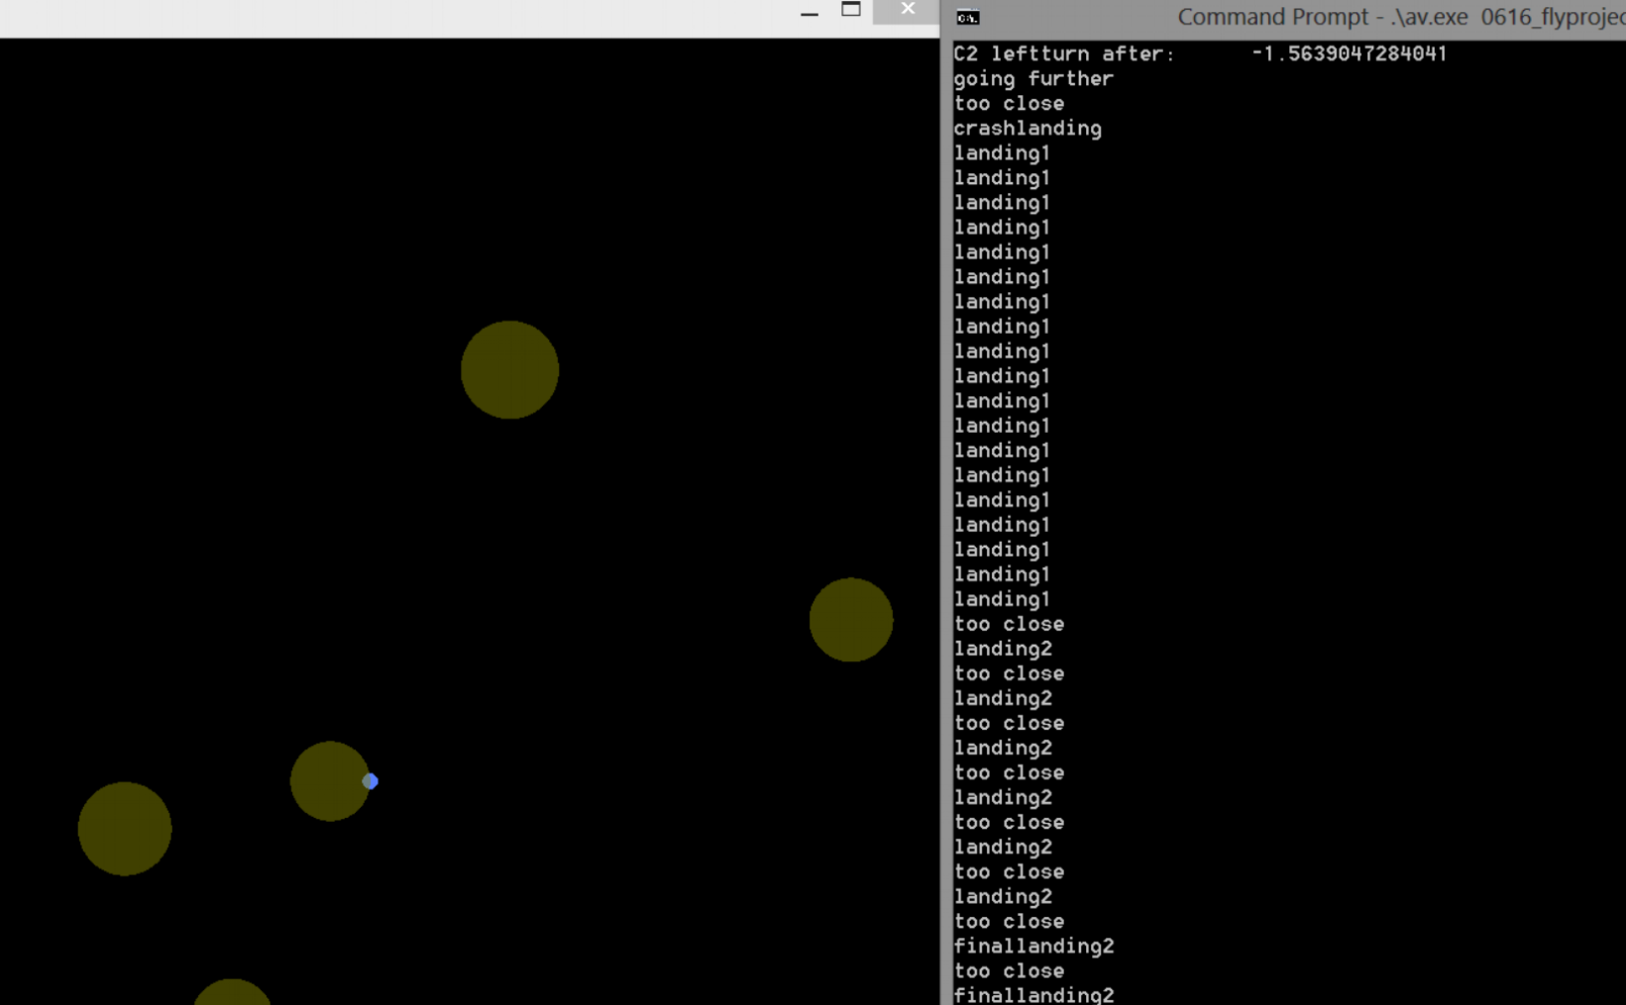Image resolution: width=1626 pixels, height=1005 pixels.
Task: Click the first 'landing2' console line
Action: [1003, 649]
